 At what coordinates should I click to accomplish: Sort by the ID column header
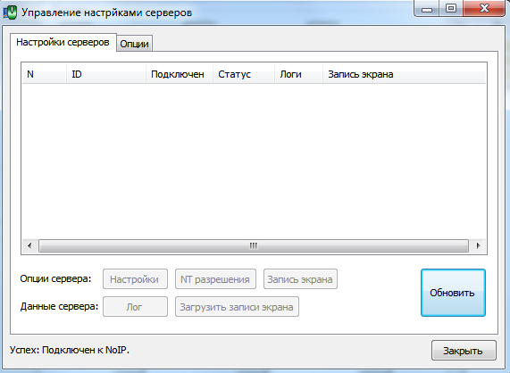click(x=106, y=74)
